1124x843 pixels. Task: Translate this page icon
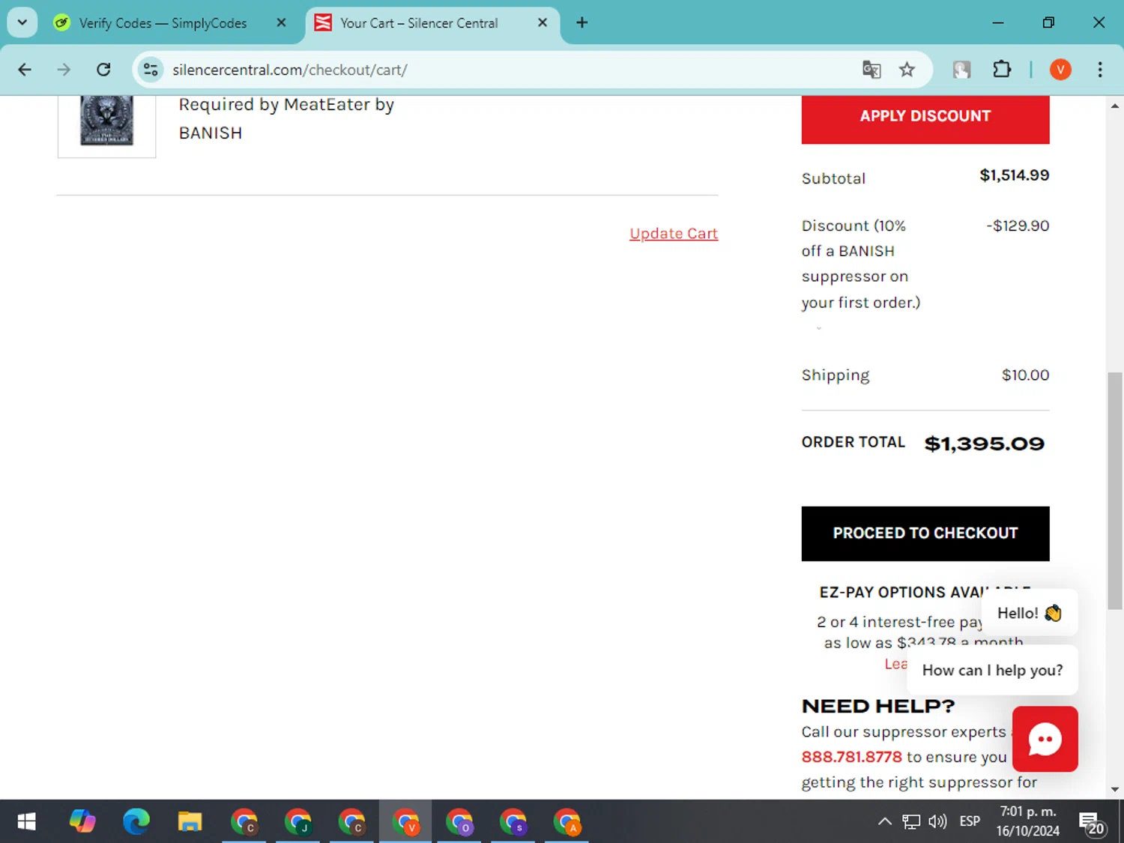click(871, 70)
